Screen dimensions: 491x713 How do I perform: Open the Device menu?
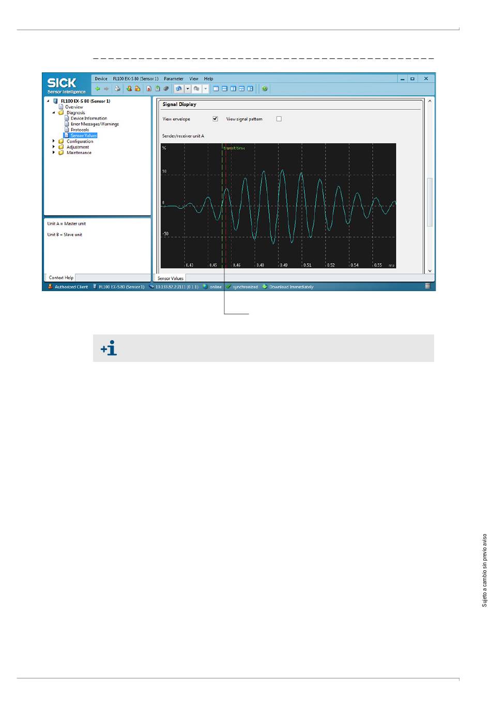tap(101, 79)
